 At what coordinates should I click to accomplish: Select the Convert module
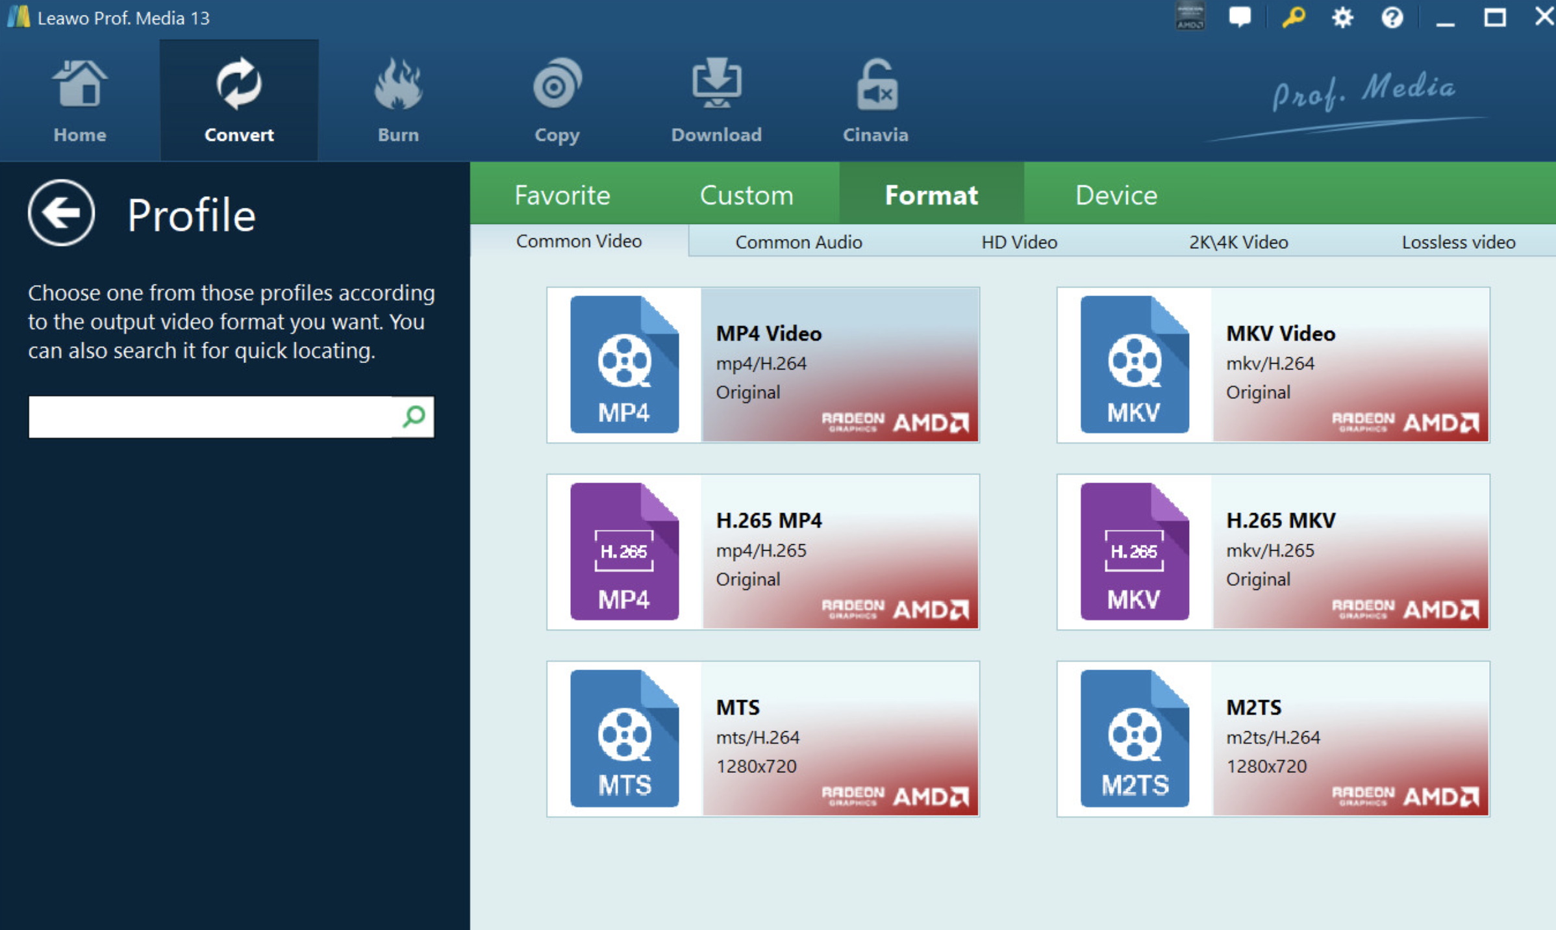point(239,101)
